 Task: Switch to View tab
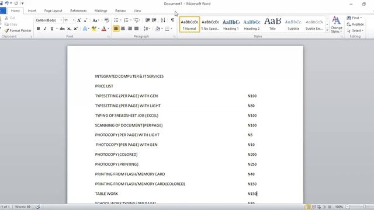click(137, 10)
